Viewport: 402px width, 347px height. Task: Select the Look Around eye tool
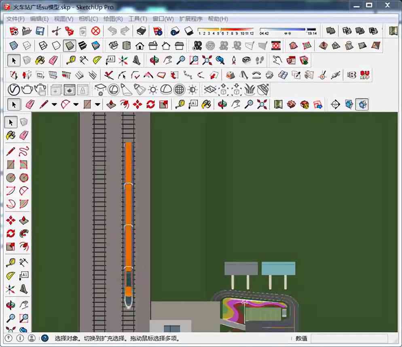247,61
